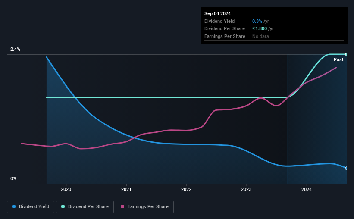Click the 0.3% dividend yield value in tooltip
Screen dimensions: 354x219
coord(257,21)
